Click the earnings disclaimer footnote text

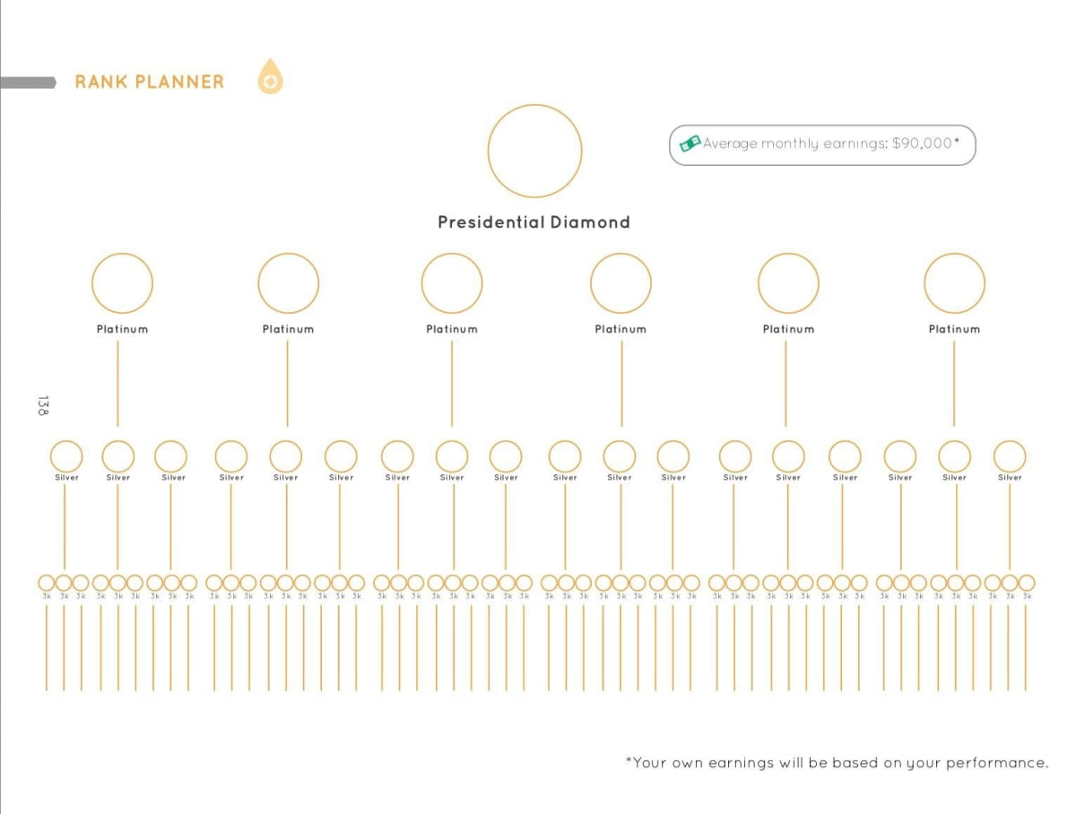[837, 763]
